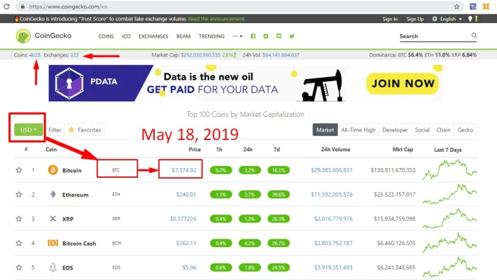The height and width of the screenshot is (280, 497).
Task: Reload the page with browser refresh icon
Action: [x=6, y=6]
